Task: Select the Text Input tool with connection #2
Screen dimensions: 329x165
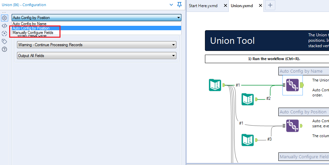Action: [x=248, y=99]
